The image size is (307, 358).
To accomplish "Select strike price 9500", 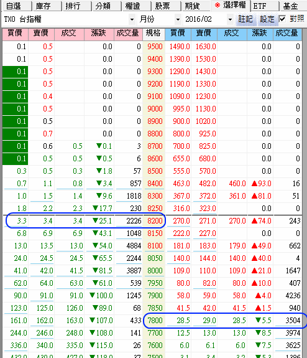I will pos(155,47).
